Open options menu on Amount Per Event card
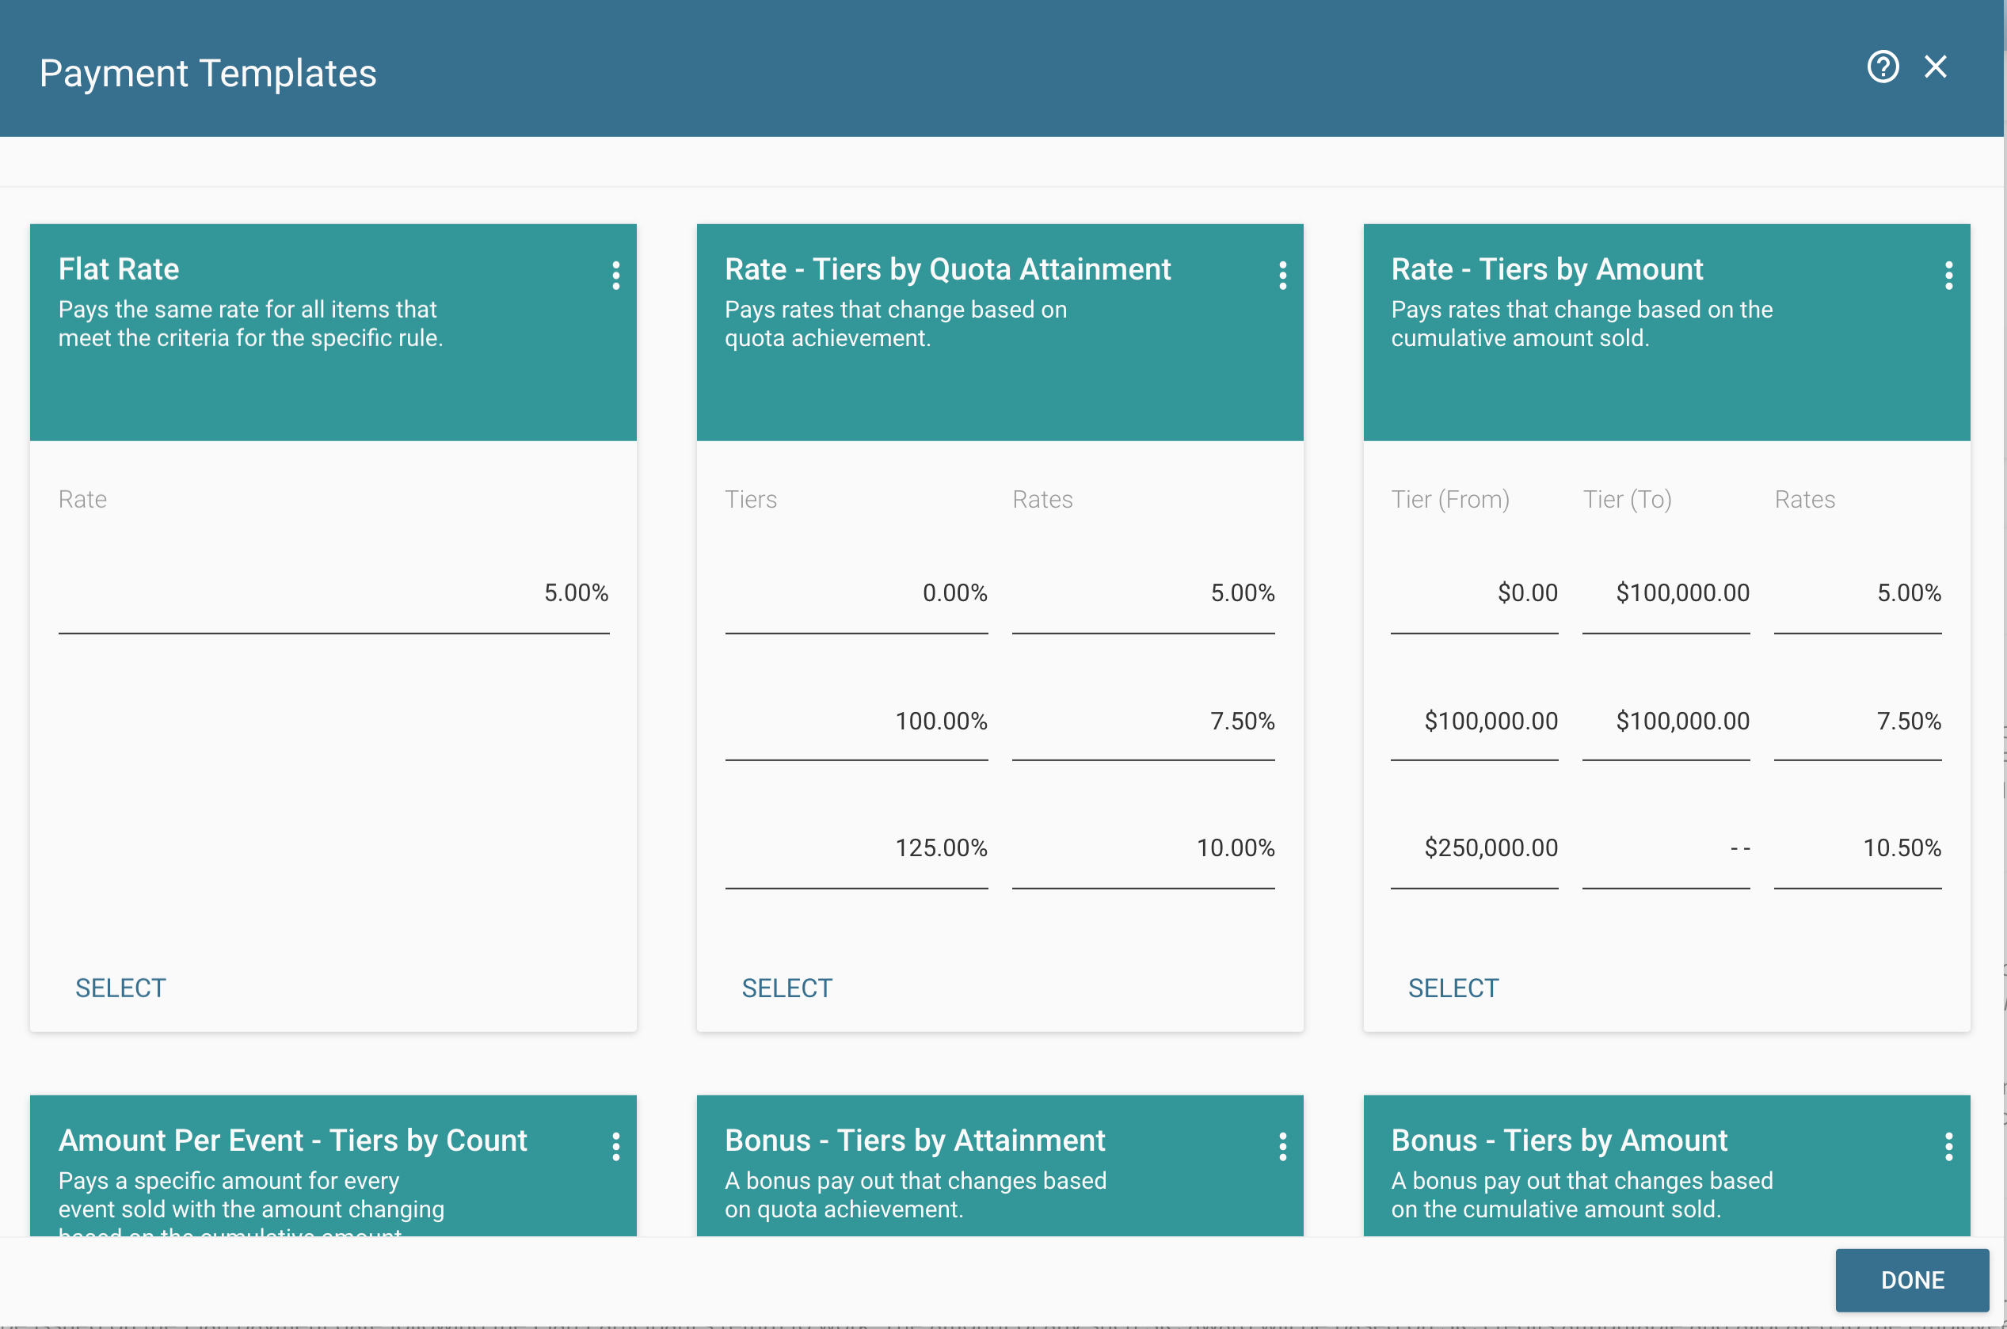Image resolution: width=2007 pixels, height=1329 pixels. pos(616,1146)
